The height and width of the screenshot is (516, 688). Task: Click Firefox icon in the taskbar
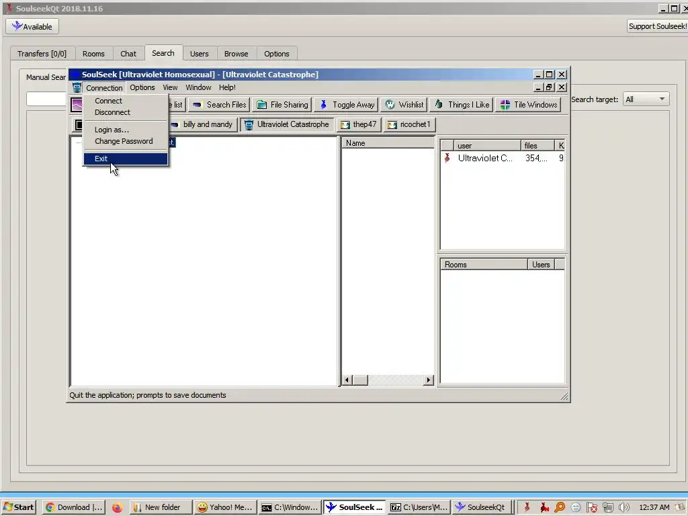tap(117, 508)
